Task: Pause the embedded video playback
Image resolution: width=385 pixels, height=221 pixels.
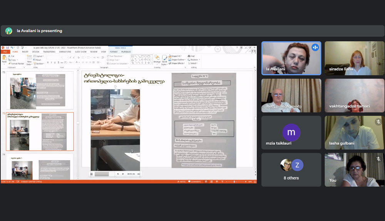Action: tap(92, 174)
